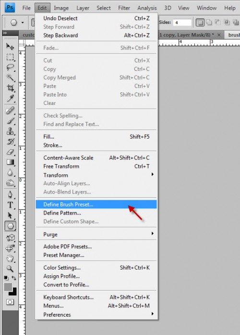Open Menus... customization
Viewport: 240px width, 335px height.
(x=96, y=306)
